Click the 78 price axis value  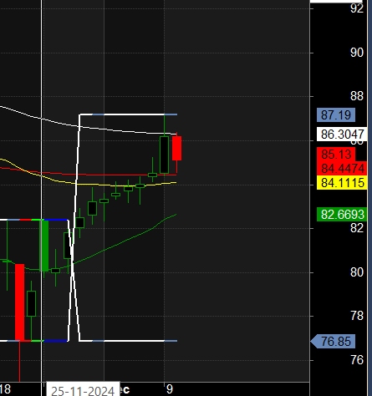tap(357, 316)
